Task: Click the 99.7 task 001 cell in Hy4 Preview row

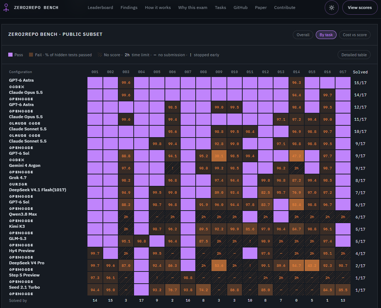Action: pyautogui.click(x=95, y=254)
